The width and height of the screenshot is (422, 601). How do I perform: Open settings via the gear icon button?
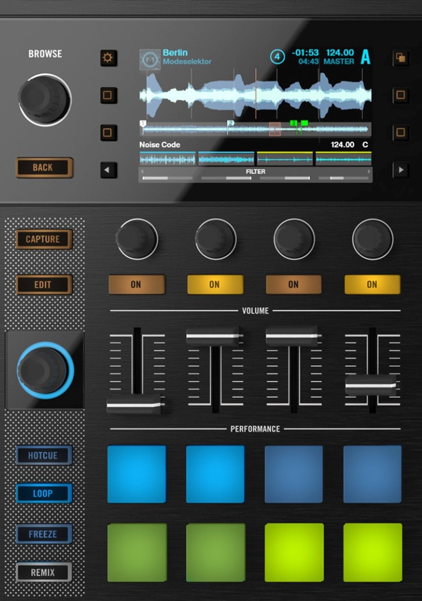pyautogui.click(x=108, y=58)
